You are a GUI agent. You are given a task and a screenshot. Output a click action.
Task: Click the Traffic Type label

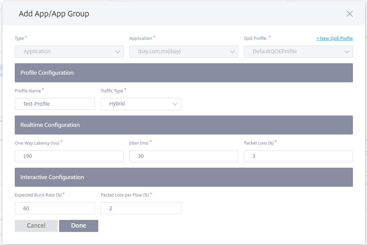pyautogui.click(x=112, y=91)
